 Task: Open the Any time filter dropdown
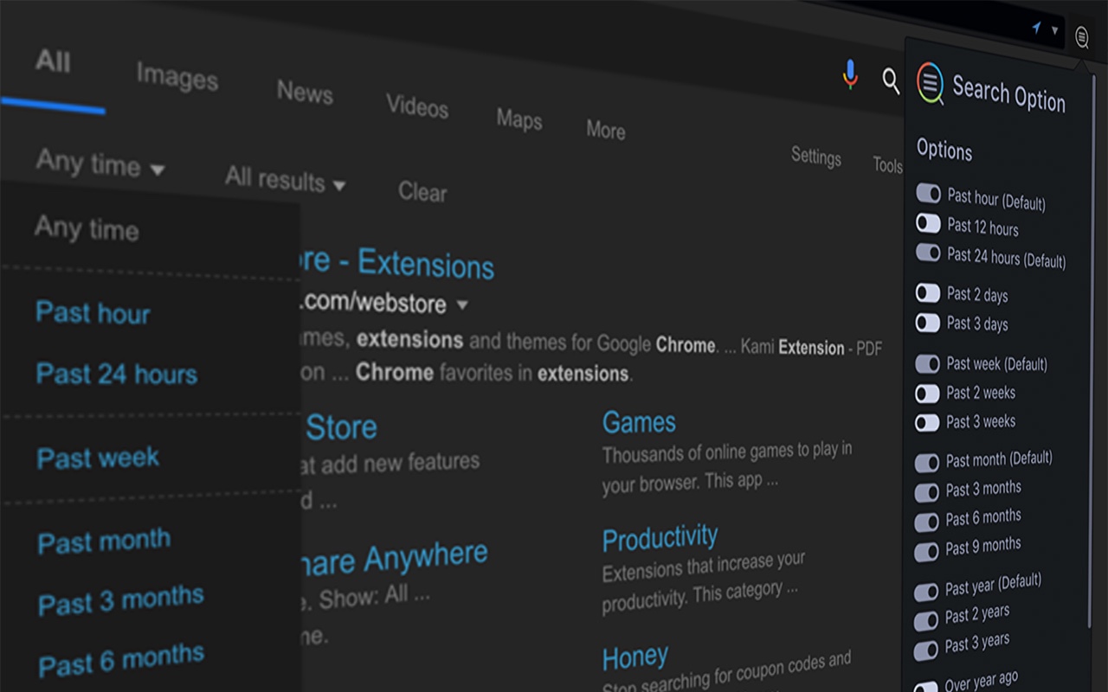(x=100, y=163)
